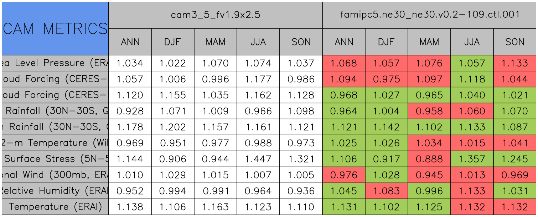Click the JJA column header under famipc5
Viewport: 538px width, 217px height.
472,42
